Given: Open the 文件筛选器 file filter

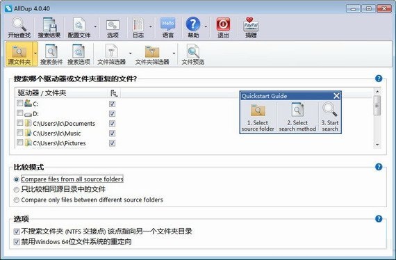Looking at the screenshot, I should point(111,54).
